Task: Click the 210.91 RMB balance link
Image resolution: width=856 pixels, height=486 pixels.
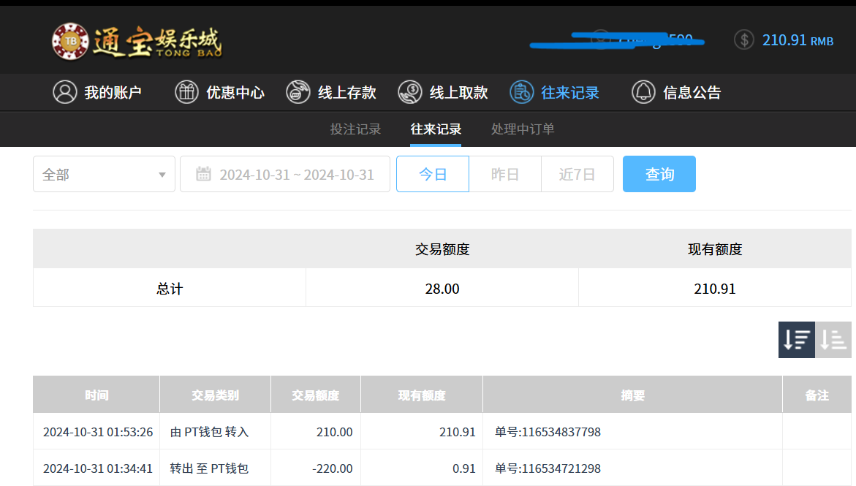Action: [798, 40]
